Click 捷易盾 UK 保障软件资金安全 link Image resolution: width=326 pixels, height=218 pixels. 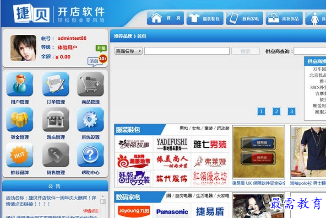tap(259, 183)
